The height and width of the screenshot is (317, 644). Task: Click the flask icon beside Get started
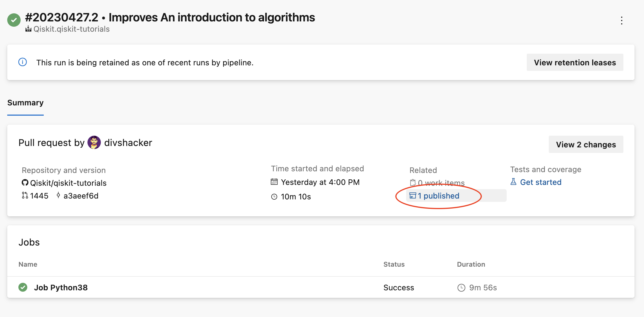(513, 182)
